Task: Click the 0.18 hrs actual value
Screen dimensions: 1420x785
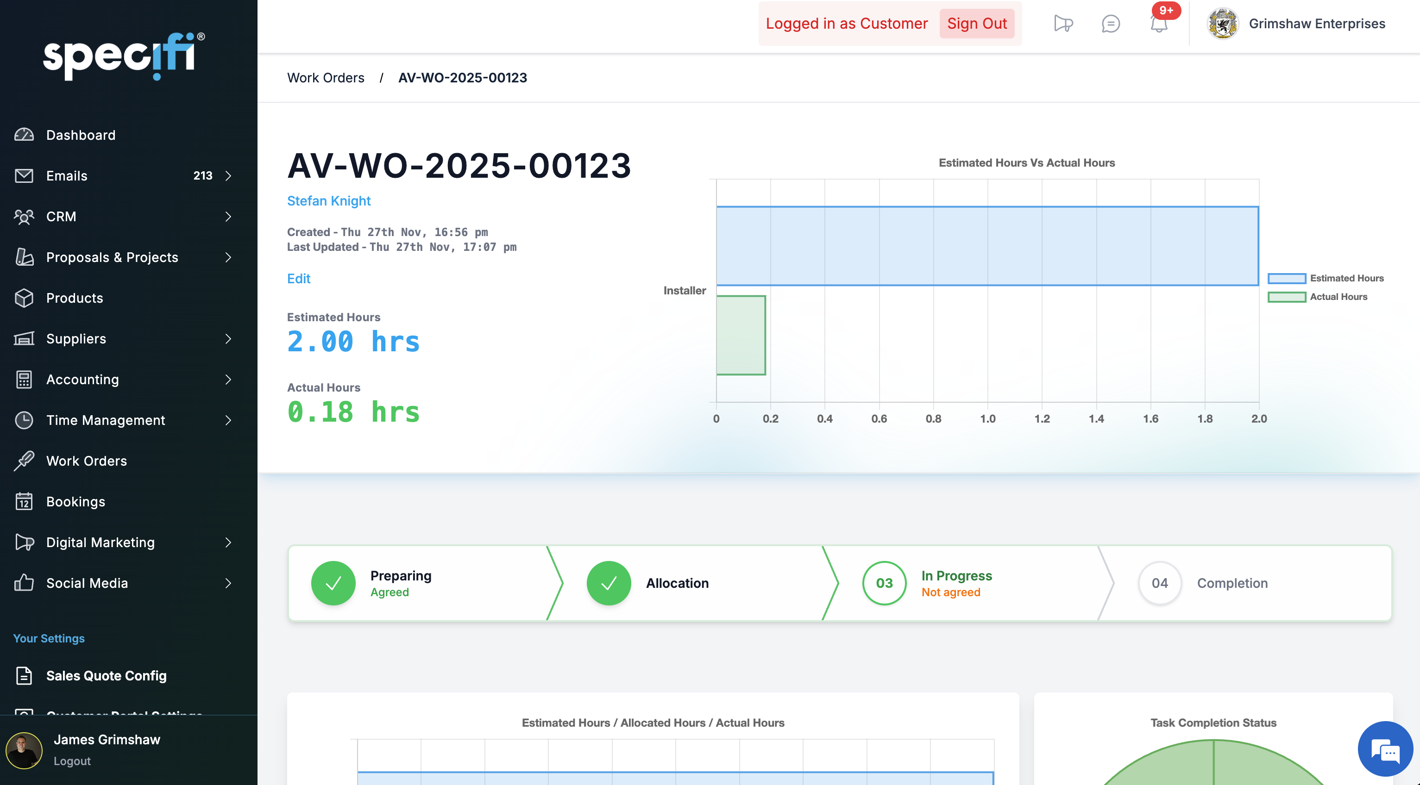Action: pyautogui.click(x=353, y=412)
